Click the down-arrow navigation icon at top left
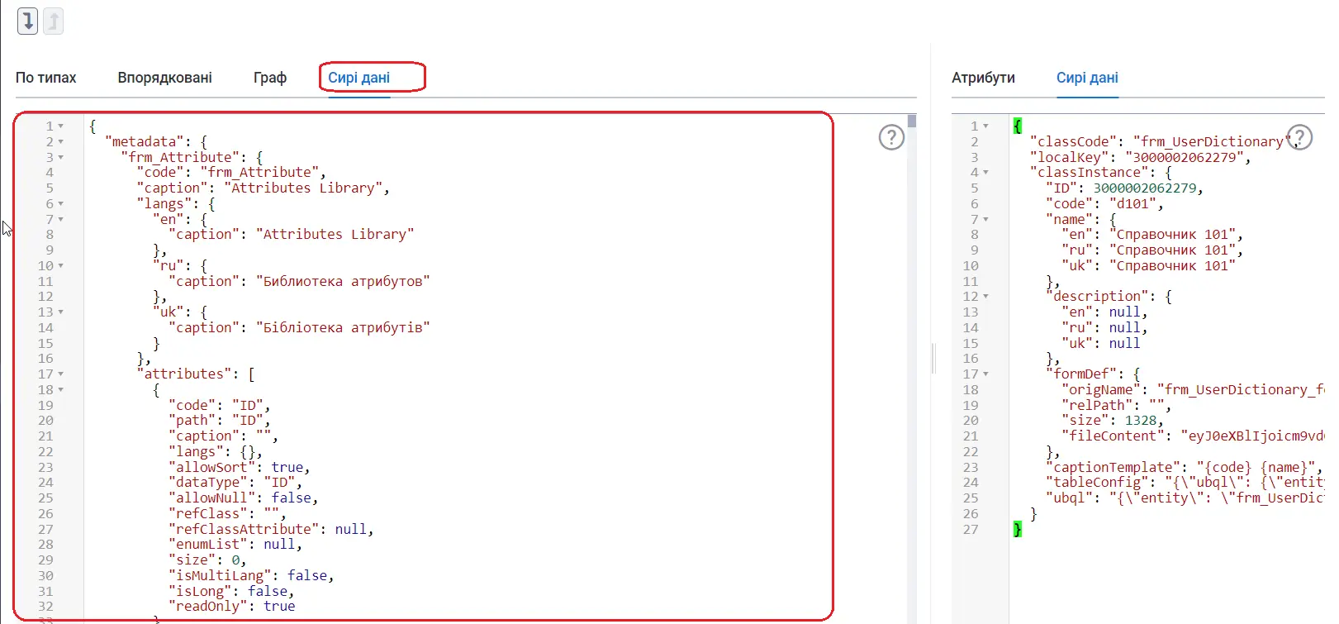The width and height of the screenshot is (1339, 624). click(x=28, y=21)
